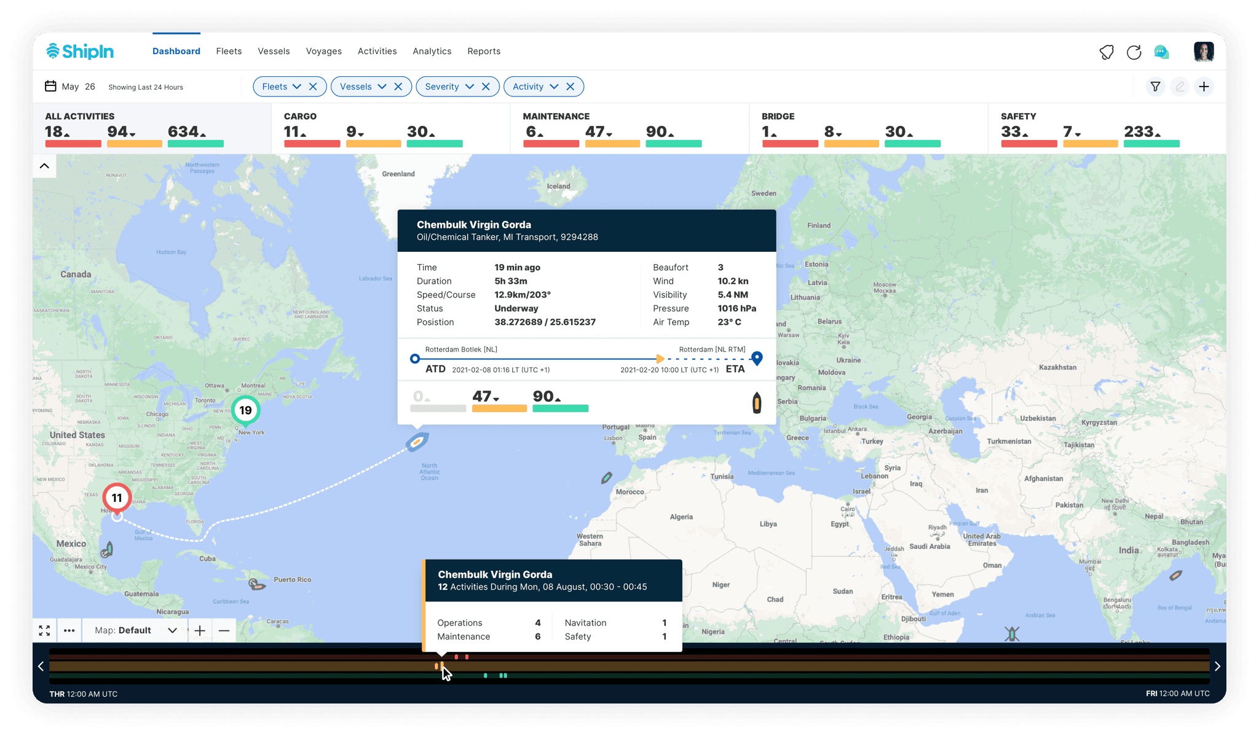Click the user profile avatar
The image size is (1259, 736).
1204,52
